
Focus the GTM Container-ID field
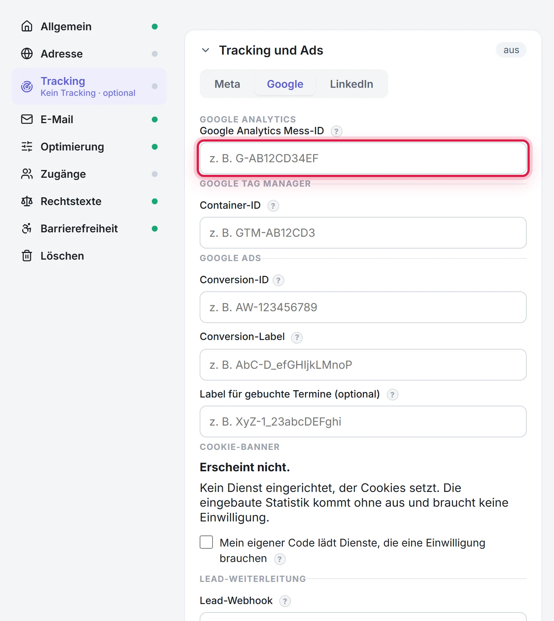363,233
